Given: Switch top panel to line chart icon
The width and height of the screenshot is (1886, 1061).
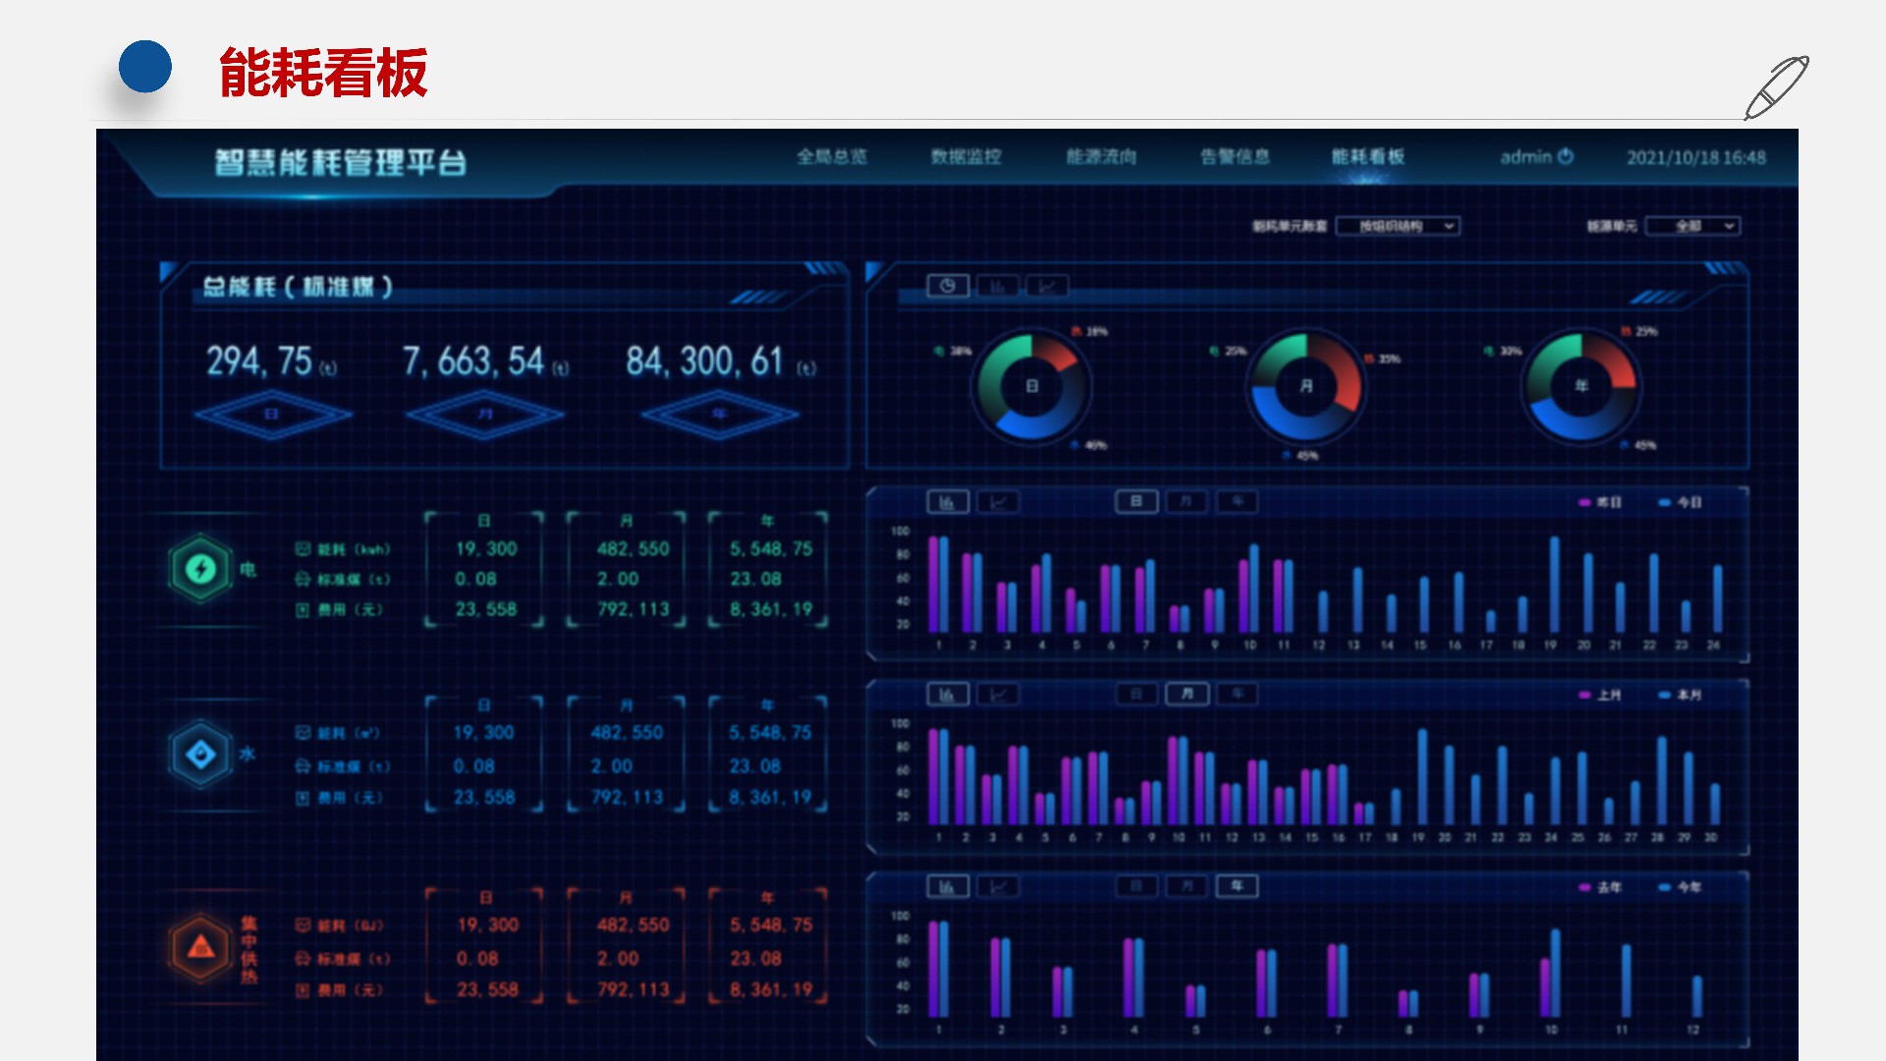Looking at the screenshot, I should point(1047,286).
